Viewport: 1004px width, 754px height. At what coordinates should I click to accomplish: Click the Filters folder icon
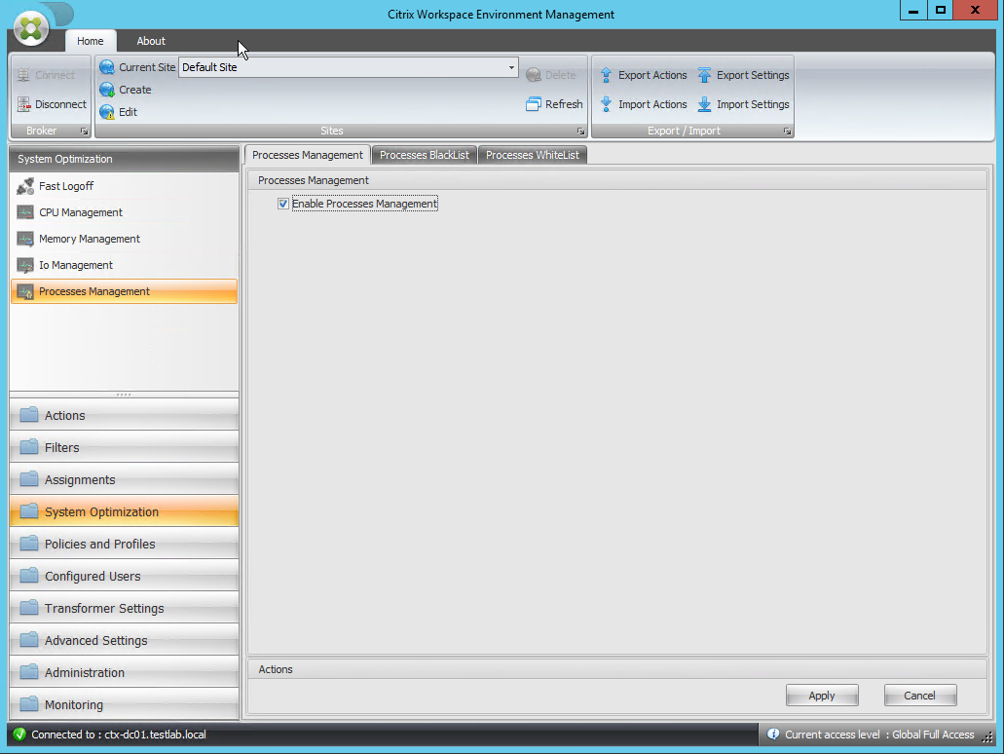pos(29,446)
